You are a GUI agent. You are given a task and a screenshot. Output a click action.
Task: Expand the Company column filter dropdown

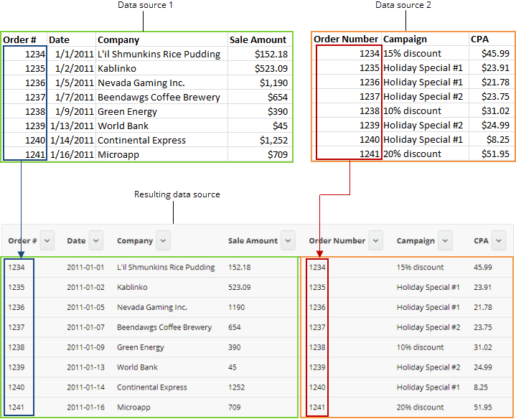tap(163, 240)
